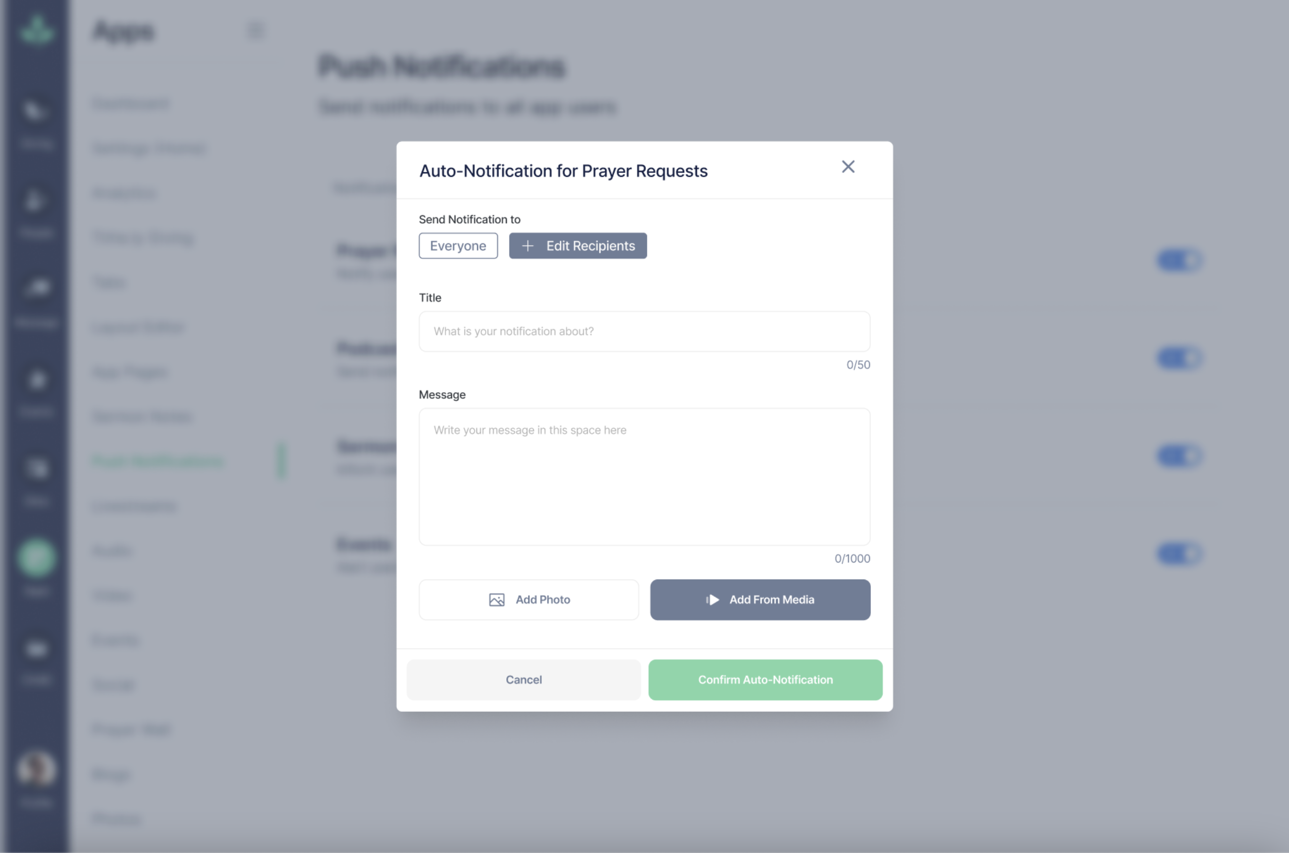The height and width of the screenshot is (853, 1289).
Task: Select the green circular Apps sidebar icon
Action: [36, 557]
